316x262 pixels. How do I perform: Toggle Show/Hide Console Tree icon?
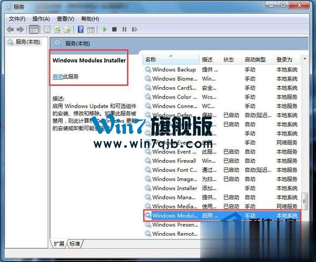[34, 29]
